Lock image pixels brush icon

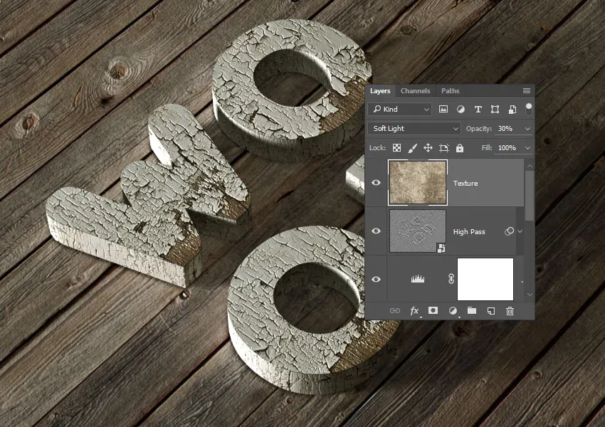tap(412, 148)
